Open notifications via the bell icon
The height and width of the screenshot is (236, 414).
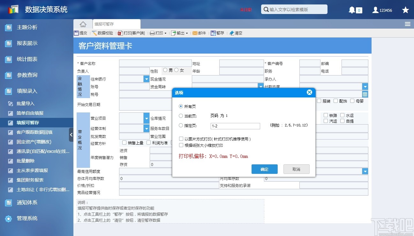point(352,10)
